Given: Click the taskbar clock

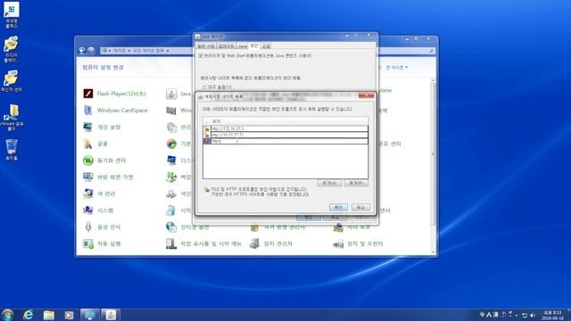Looking at the screenshot, I should point(552,315).
